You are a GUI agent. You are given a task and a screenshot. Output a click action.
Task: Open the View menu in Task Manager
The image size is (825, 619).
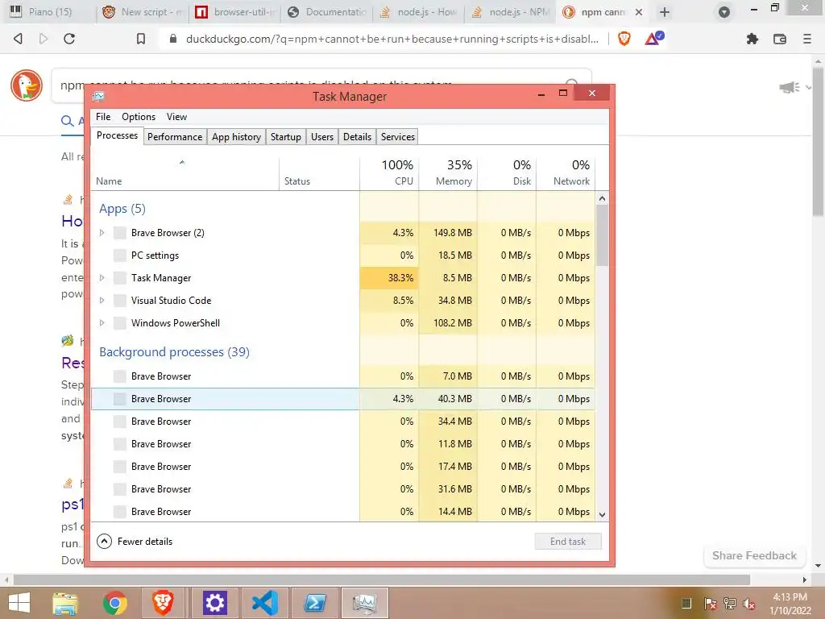176,117
